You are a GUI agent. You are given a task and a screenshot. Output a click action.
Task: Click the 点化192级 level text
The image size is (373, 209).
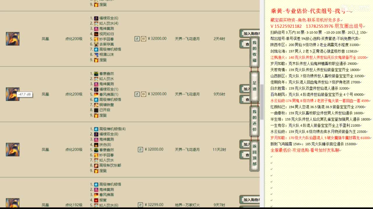click(x=74, y=205)
